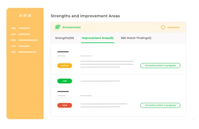Click Corrective action in progress for HIGH item
This screenshot has height=129, width=199.
[160, 105]
